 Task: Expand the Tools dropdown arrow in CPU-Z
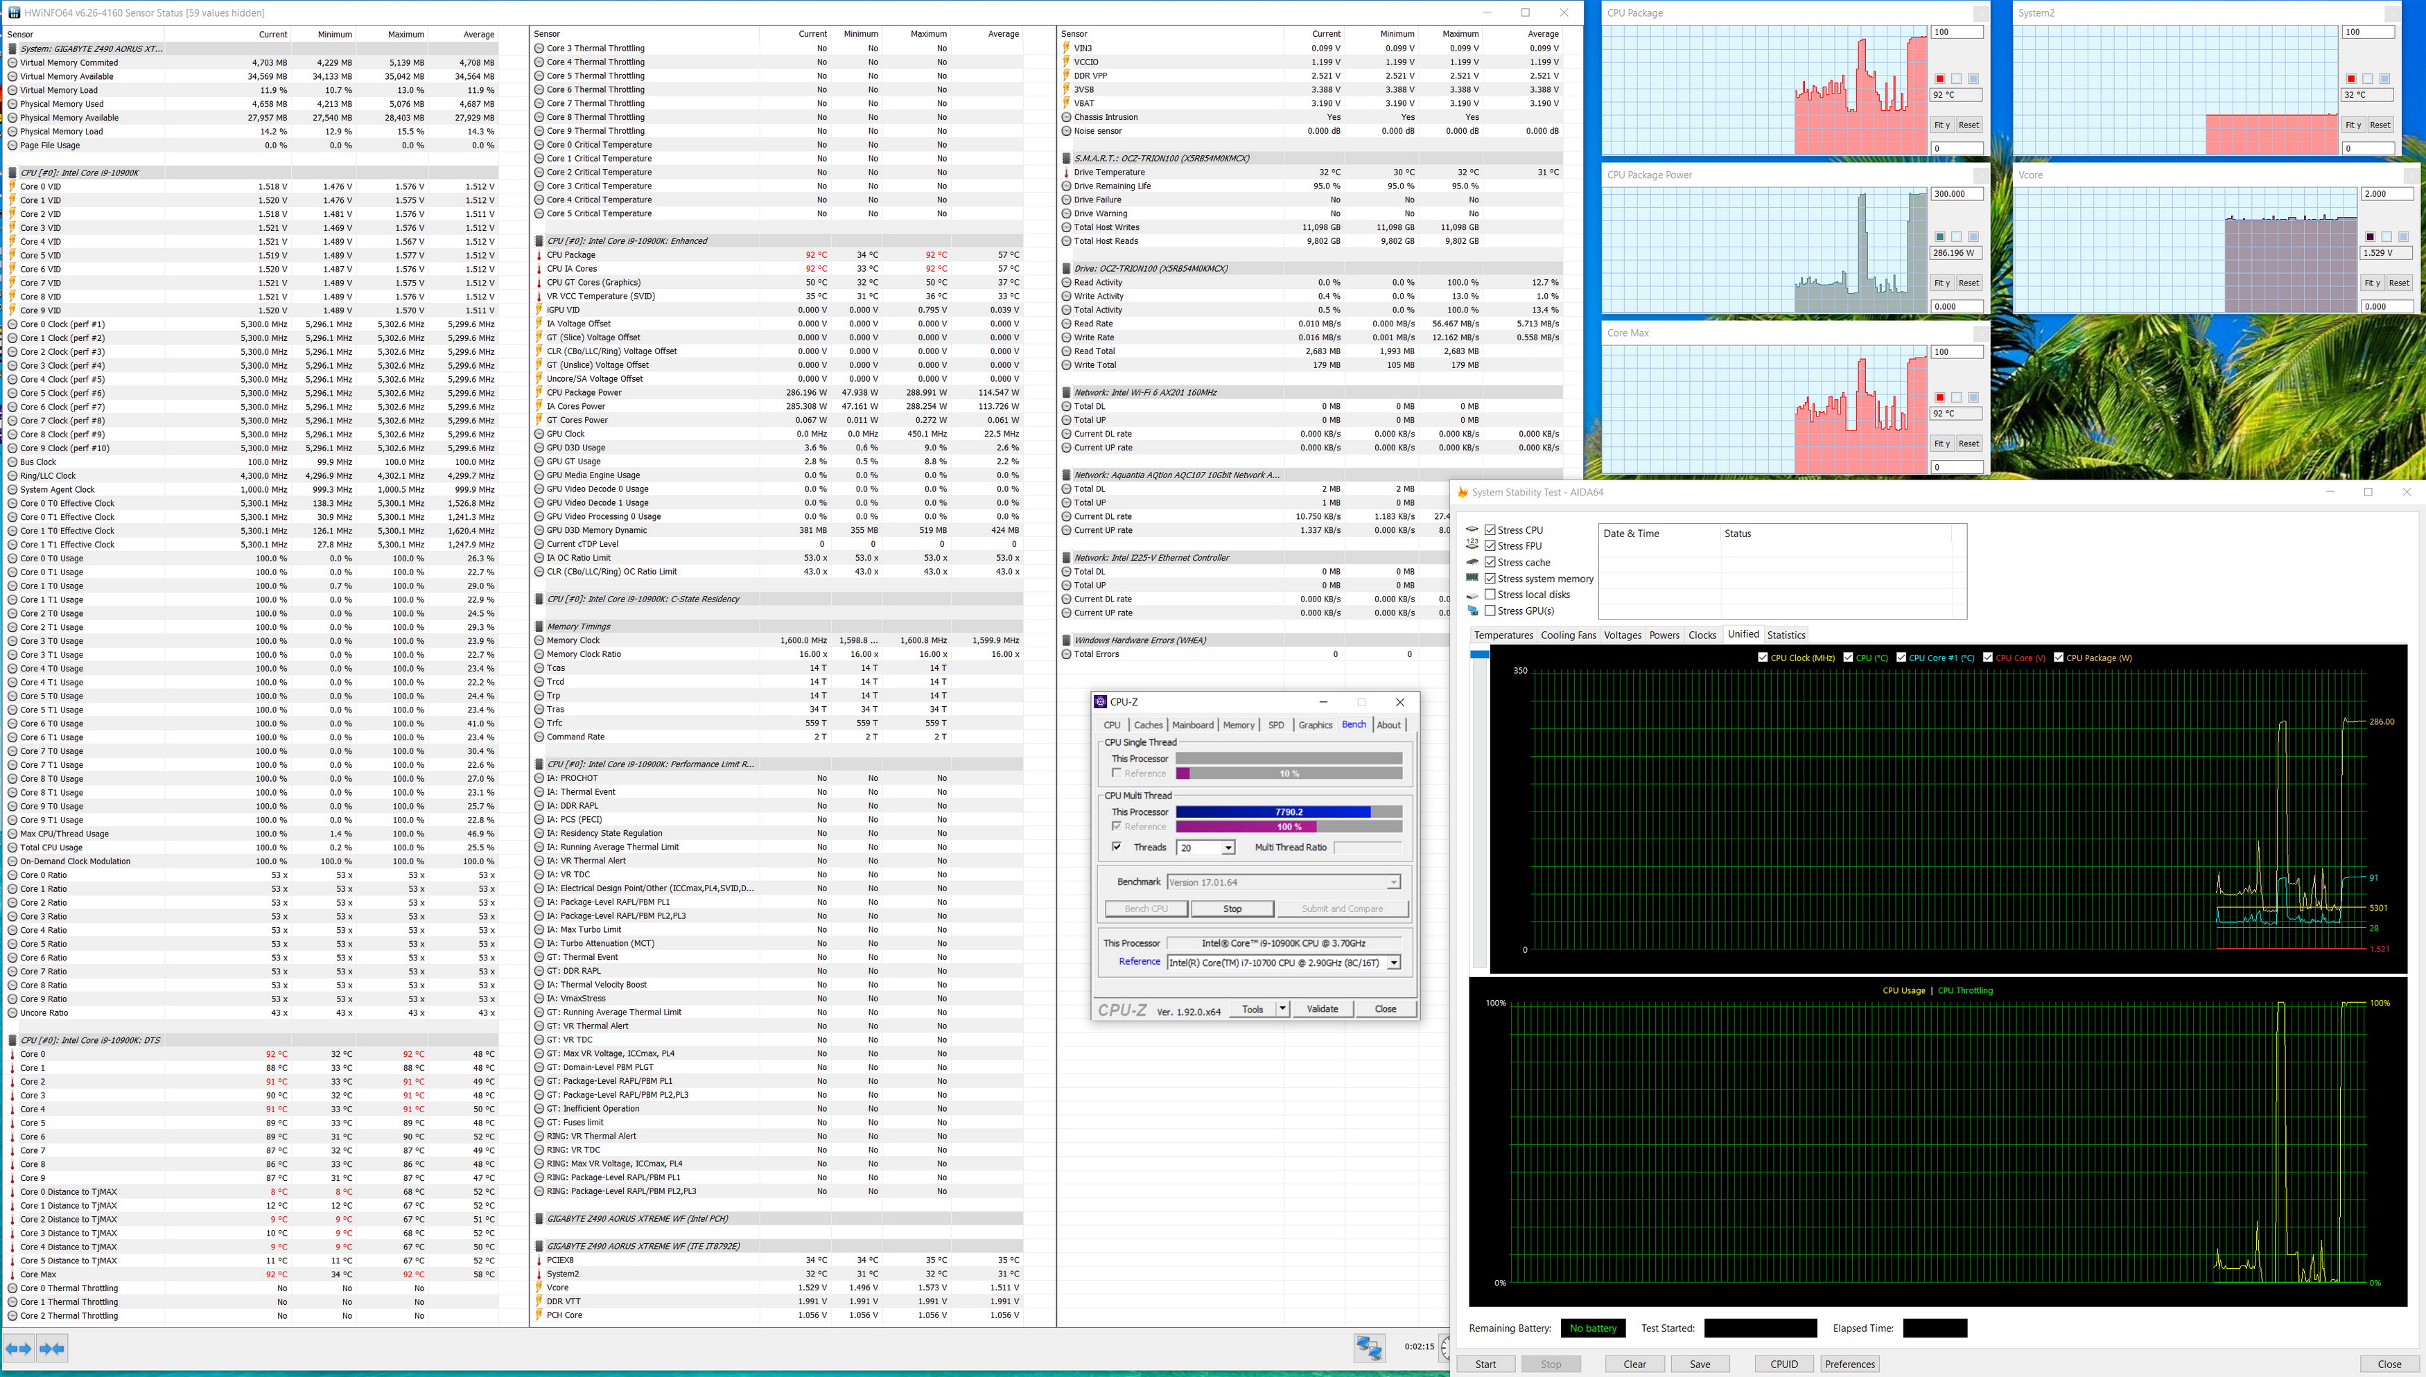click(1282, 1009)
